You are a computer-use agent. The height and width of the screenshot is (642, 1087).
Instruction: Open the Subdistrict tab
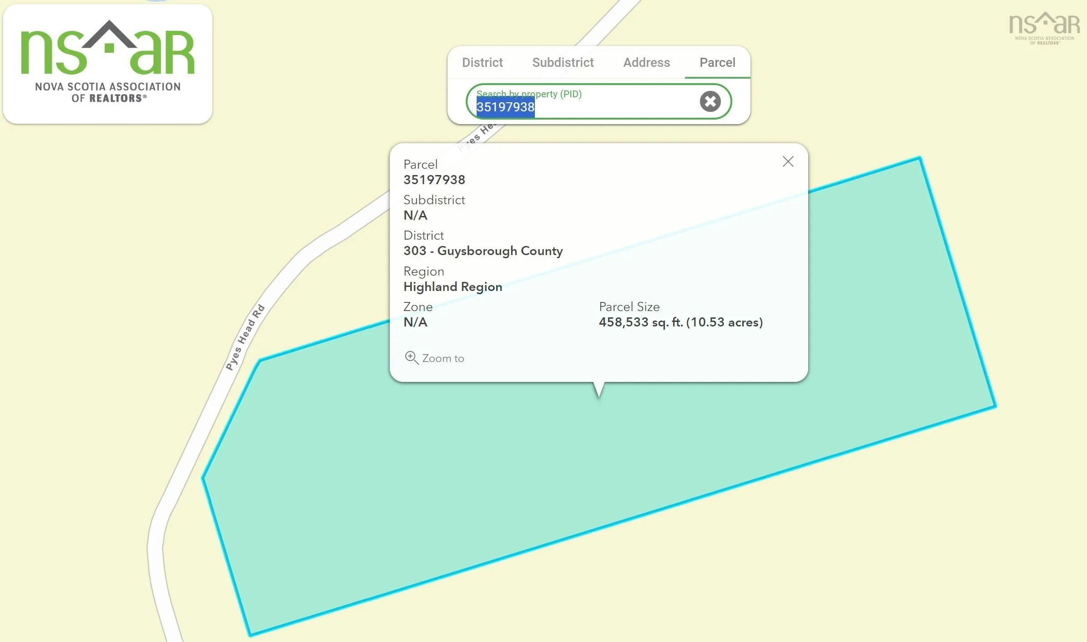(x=563, y=62)
